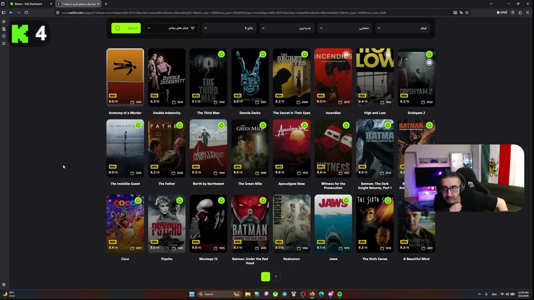Open The Third Man poster
The width and height of the screenshot is (534, 300).
click(x=208, y=77)
